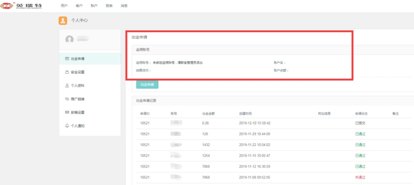Open the 消息 top navigation menu
The image size is (414, 185).
(124, 6)
